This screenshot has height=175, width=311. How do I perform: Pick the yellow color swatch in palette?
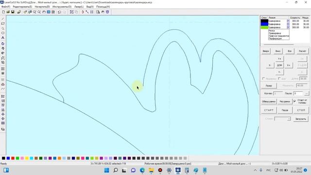27,158
